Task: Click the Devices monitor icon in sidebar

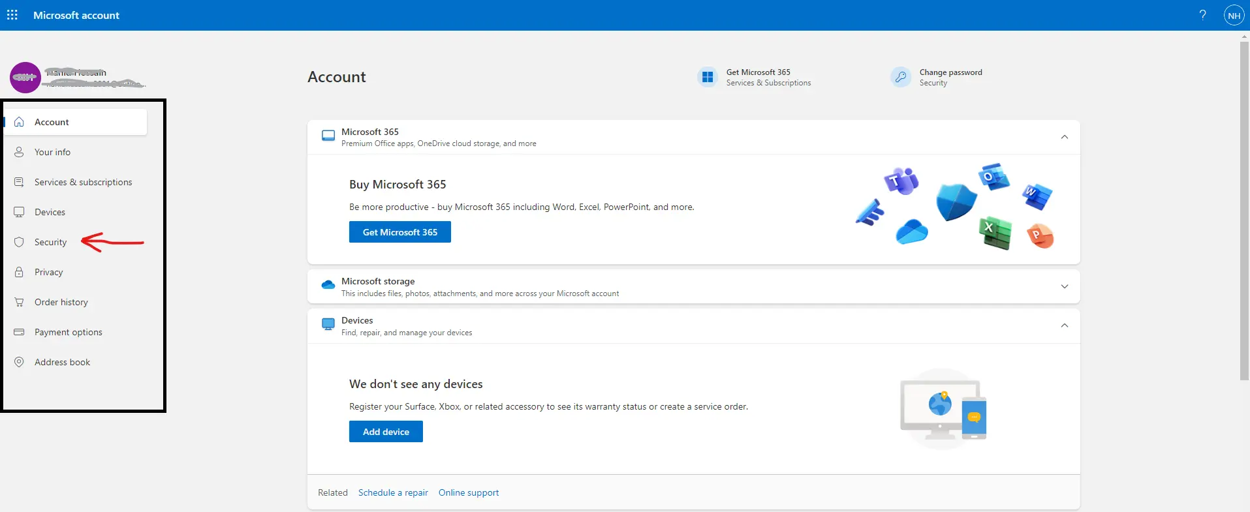Action: coord(19,212)
